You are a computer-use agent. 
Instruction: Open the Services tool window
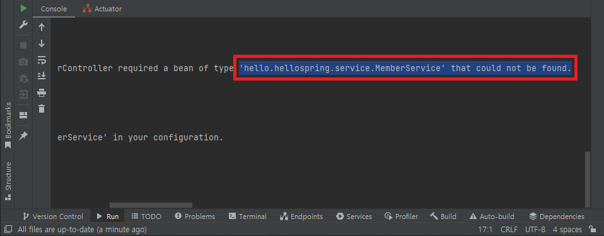[354, 216]
